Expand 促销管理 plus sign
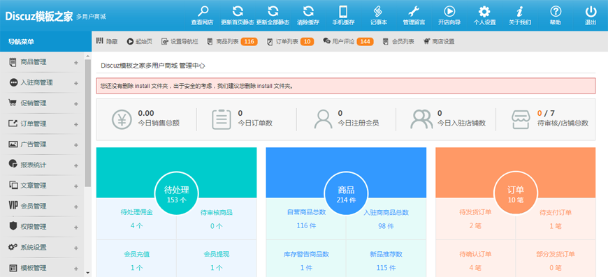Viewport: 608px width, 277px height. [x=76, y=104]
